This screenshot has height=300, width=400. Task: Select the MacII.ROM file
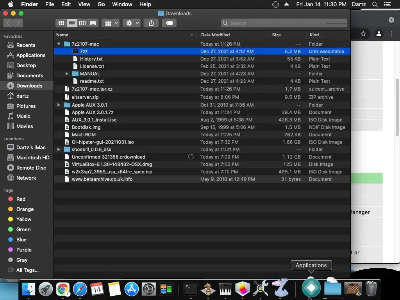point(202,135)
